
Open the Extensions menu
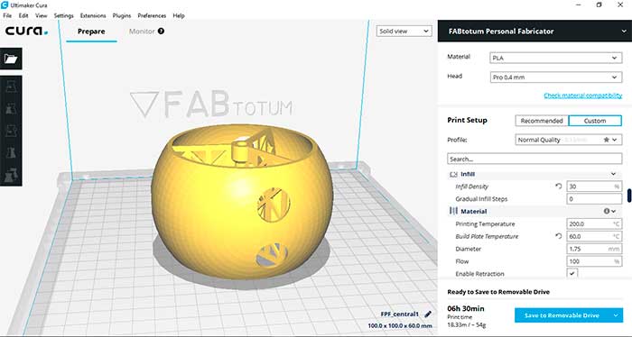(x=93, y=15)
